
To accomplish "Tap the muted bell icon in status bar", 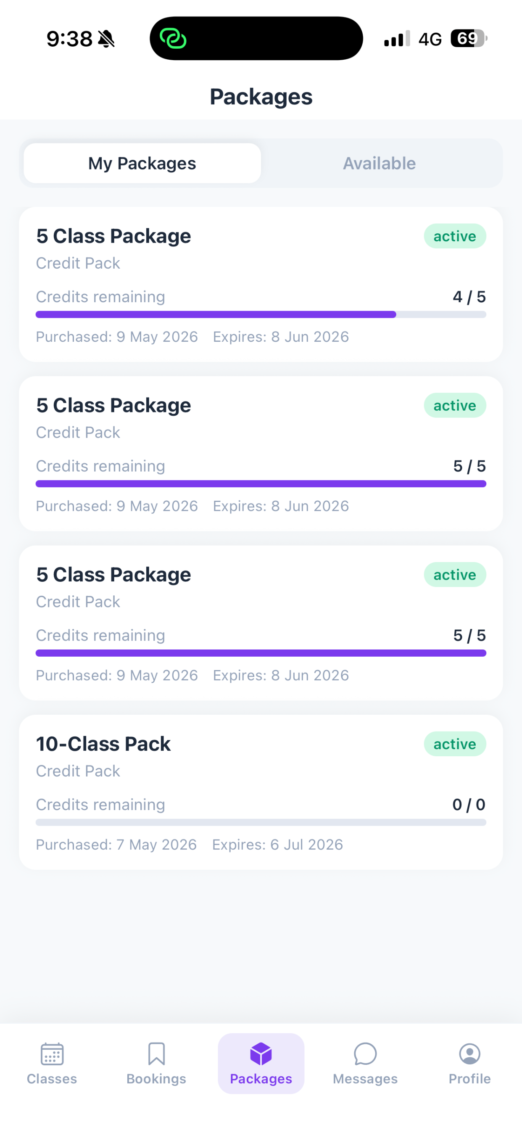I will [106, 39].
